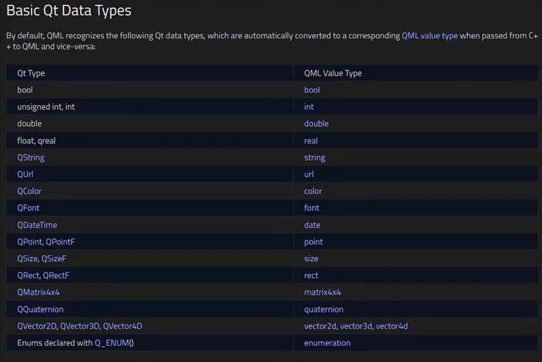Open the enumeration value type link
Viewport: 542px width, 362px height.
click(x=327, y=343)
